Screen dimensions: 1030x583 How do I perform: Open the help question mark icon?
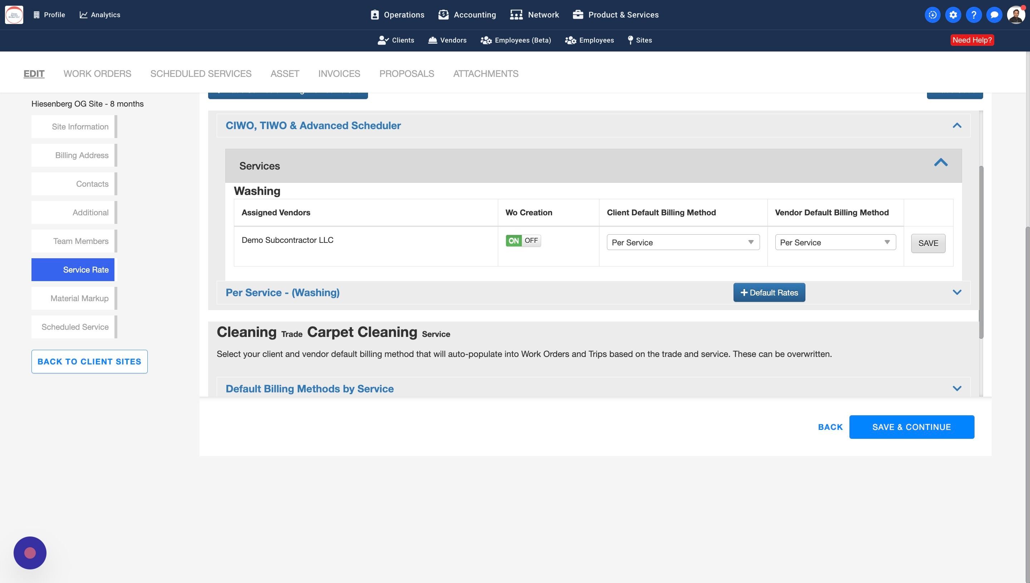[973, 15]
